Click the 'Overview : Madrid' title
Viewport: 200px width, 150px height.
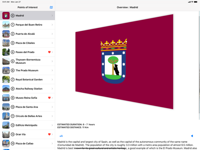[127, 7]
